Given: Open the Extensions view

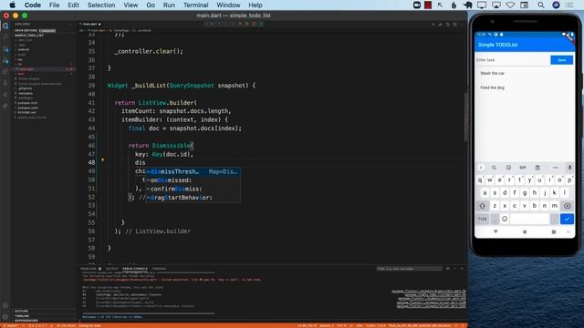Looking at the screenshot, I should click(x=5, y=71).
